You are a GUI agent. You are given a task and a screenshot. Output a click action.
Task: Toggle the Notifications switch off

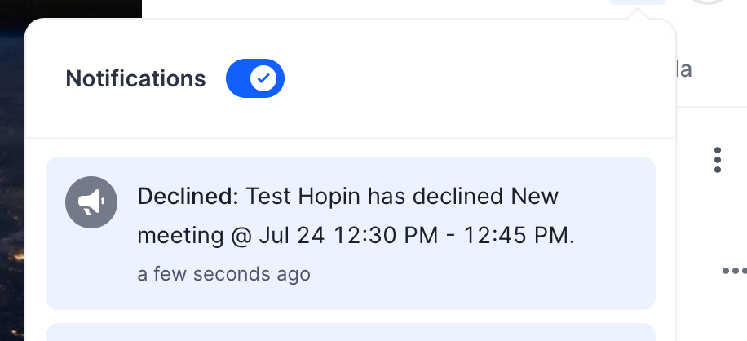point(255,78)
